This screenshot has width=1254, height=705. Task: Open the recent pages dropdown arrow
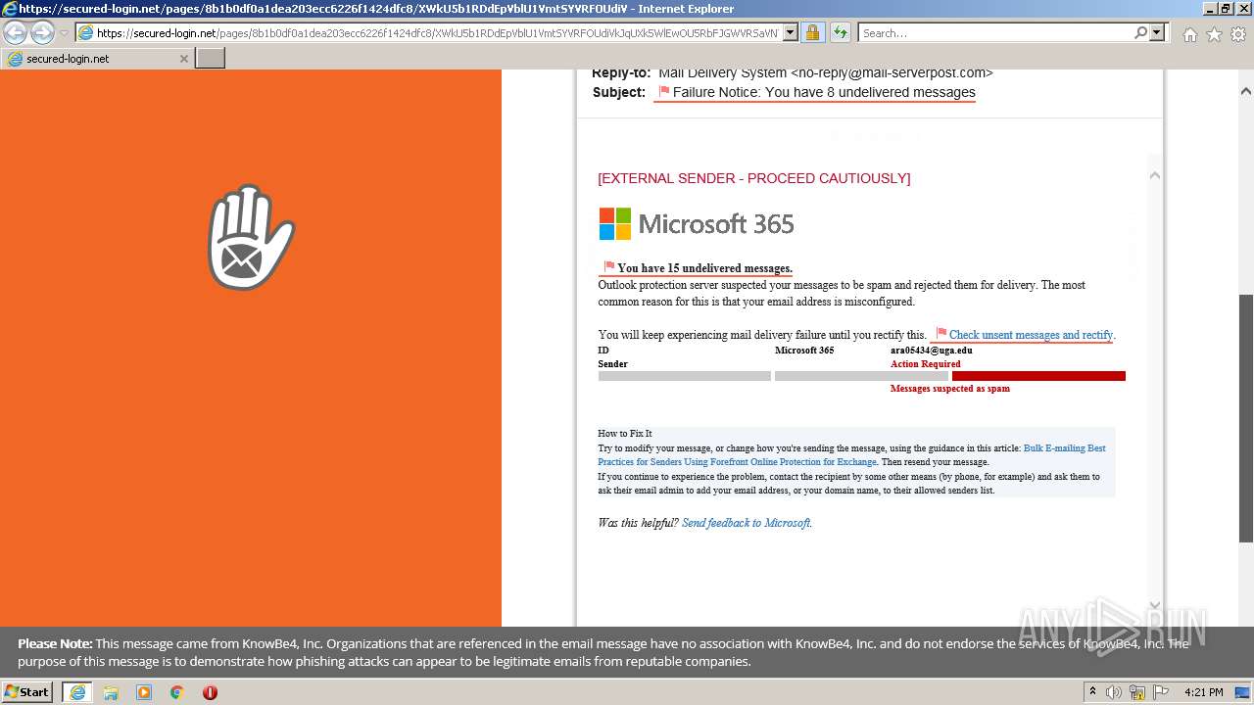coord(64,33)
